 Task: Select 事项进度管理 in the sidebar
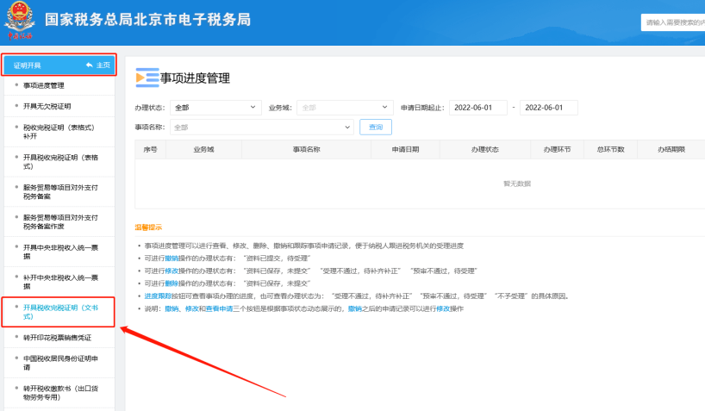point(44,85)
